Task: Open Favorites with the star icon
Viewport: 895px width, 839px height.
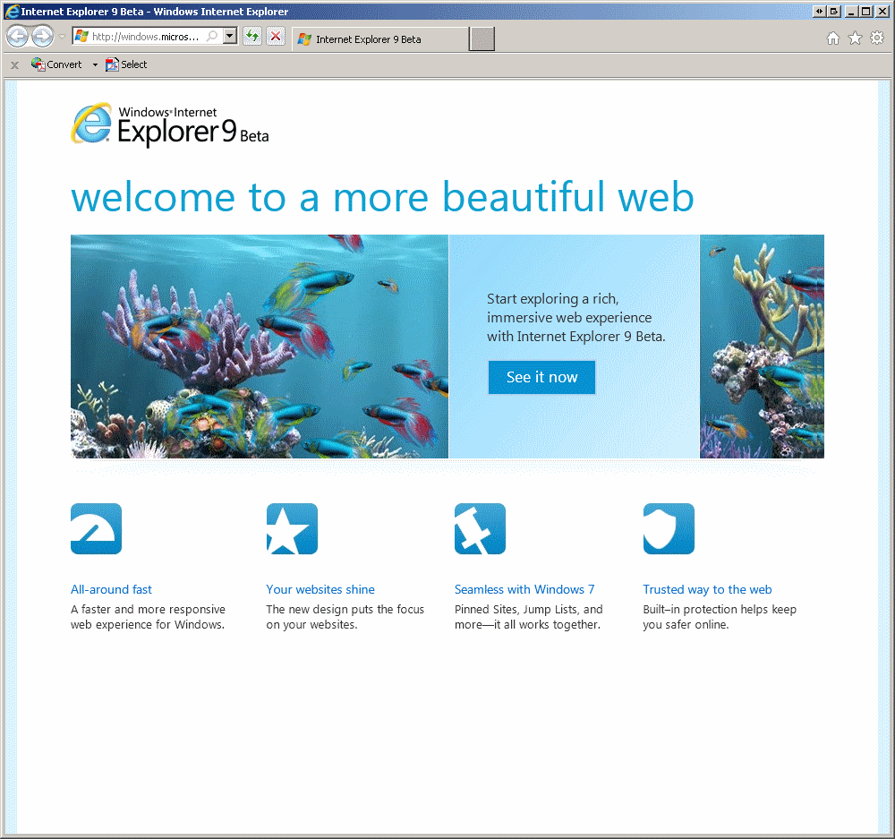Action: [x=855, y=38]
